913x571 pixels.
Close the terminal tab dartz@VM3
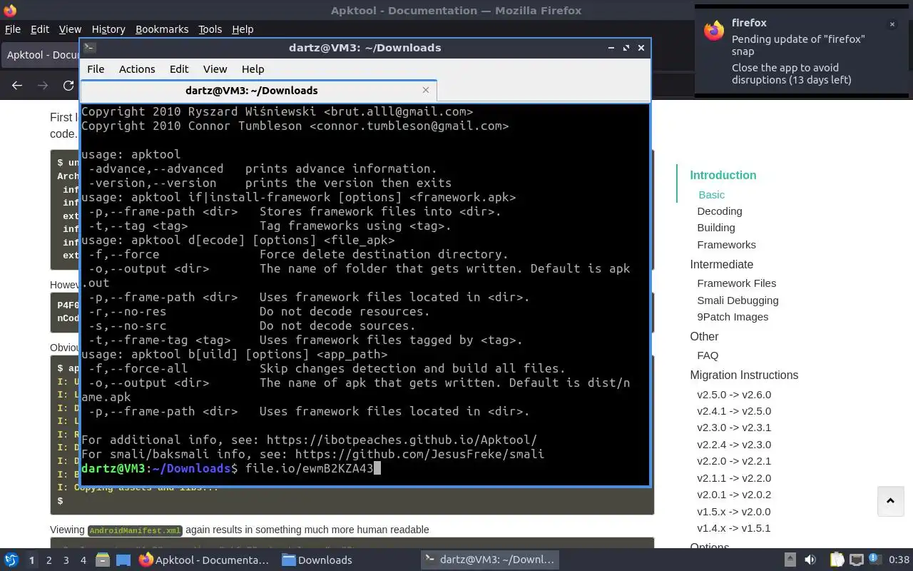tap(426, 90)
